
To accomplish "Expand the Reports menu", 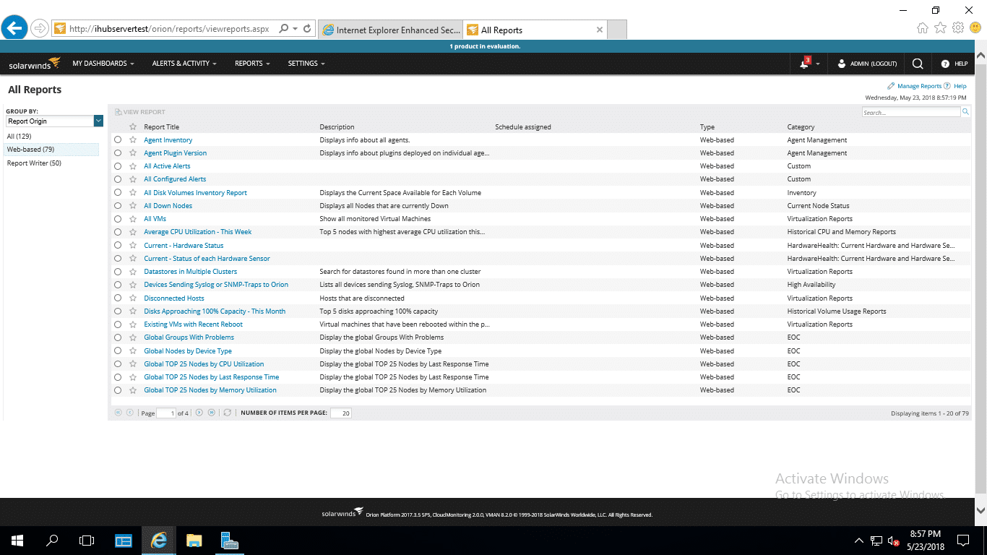I will [x=252, y=64].
